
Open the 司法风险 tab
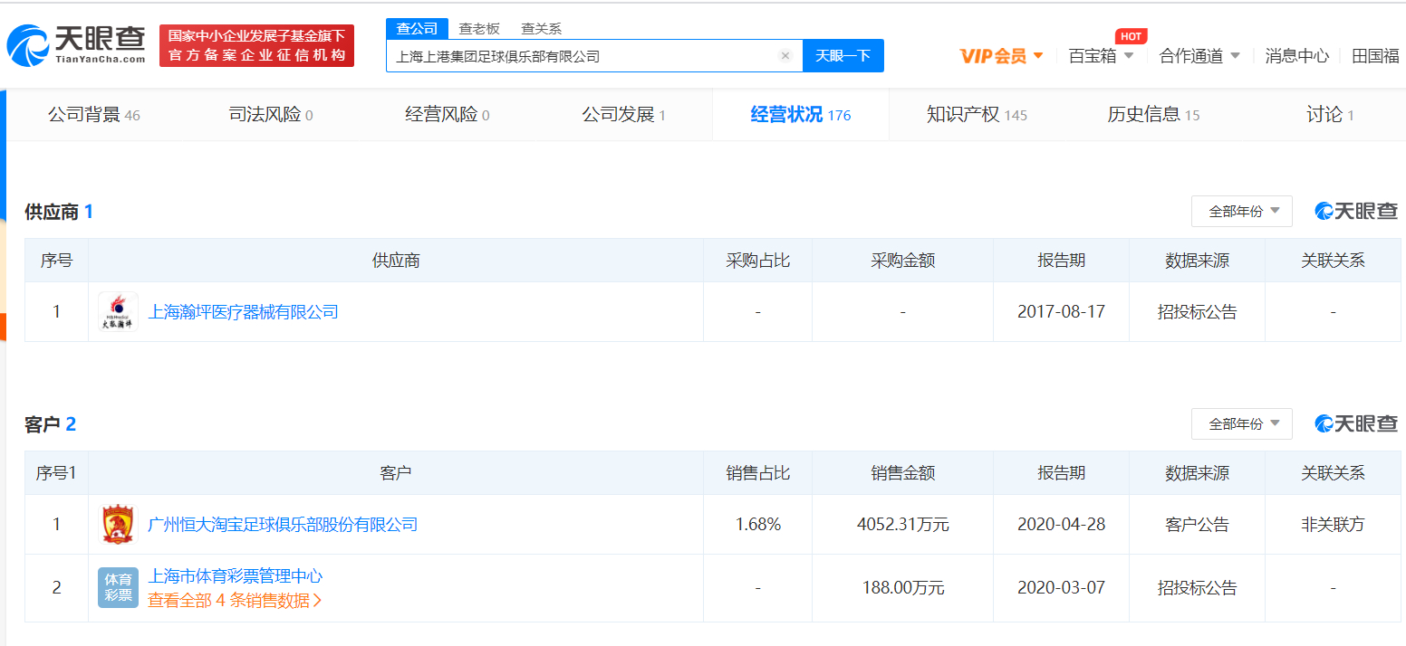(x=271, y=115)
